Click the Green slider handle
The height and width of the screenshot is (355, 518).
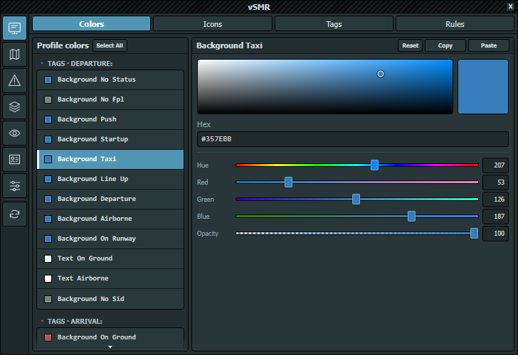356,199
